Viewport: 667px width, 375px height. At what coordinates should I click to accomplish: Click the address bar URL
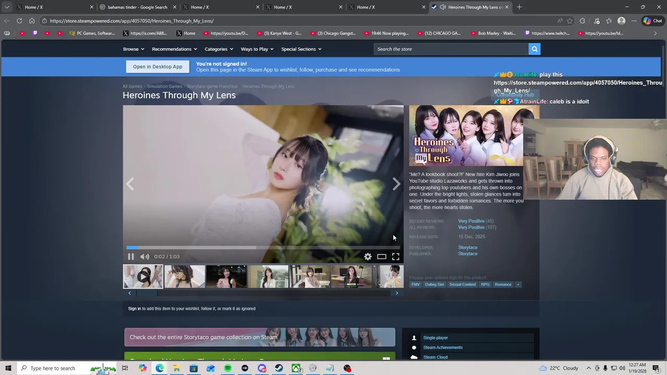click(x=132, y=21)
